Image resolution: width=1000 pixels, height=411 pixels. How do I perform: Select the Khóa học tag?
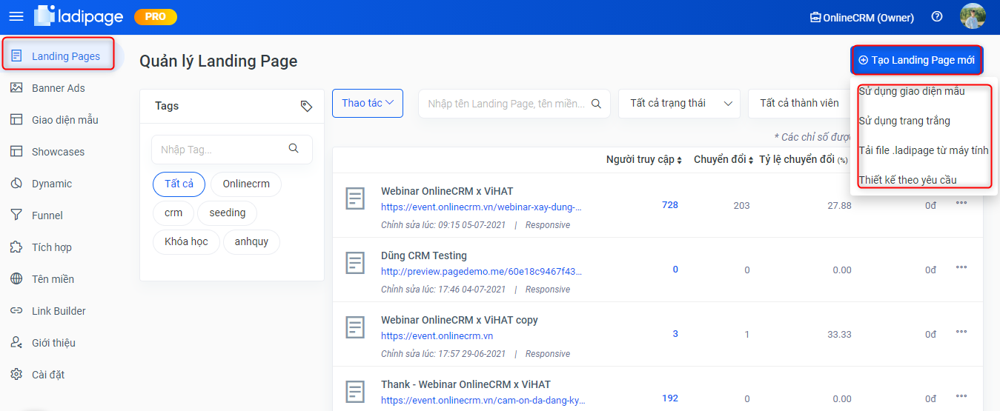tap(186, 241)
